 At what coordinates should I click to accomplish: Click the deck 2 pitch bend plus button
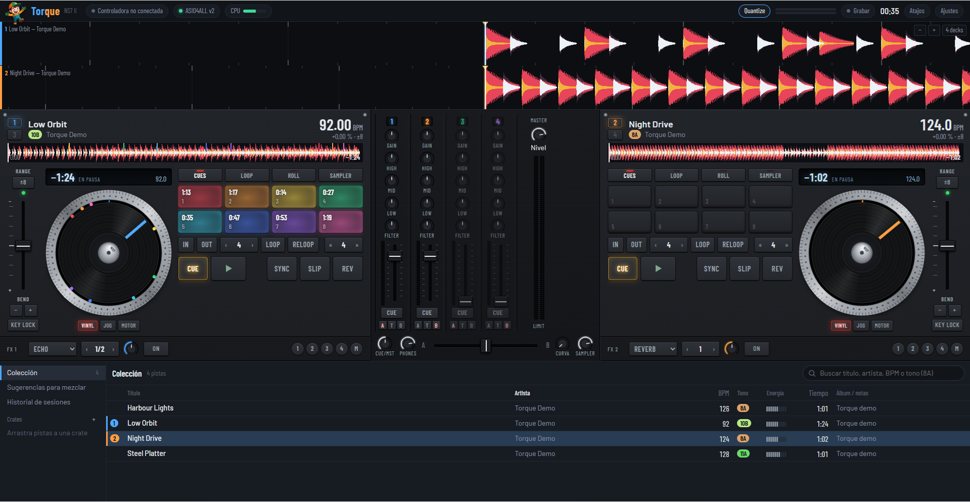click(954, 310)
